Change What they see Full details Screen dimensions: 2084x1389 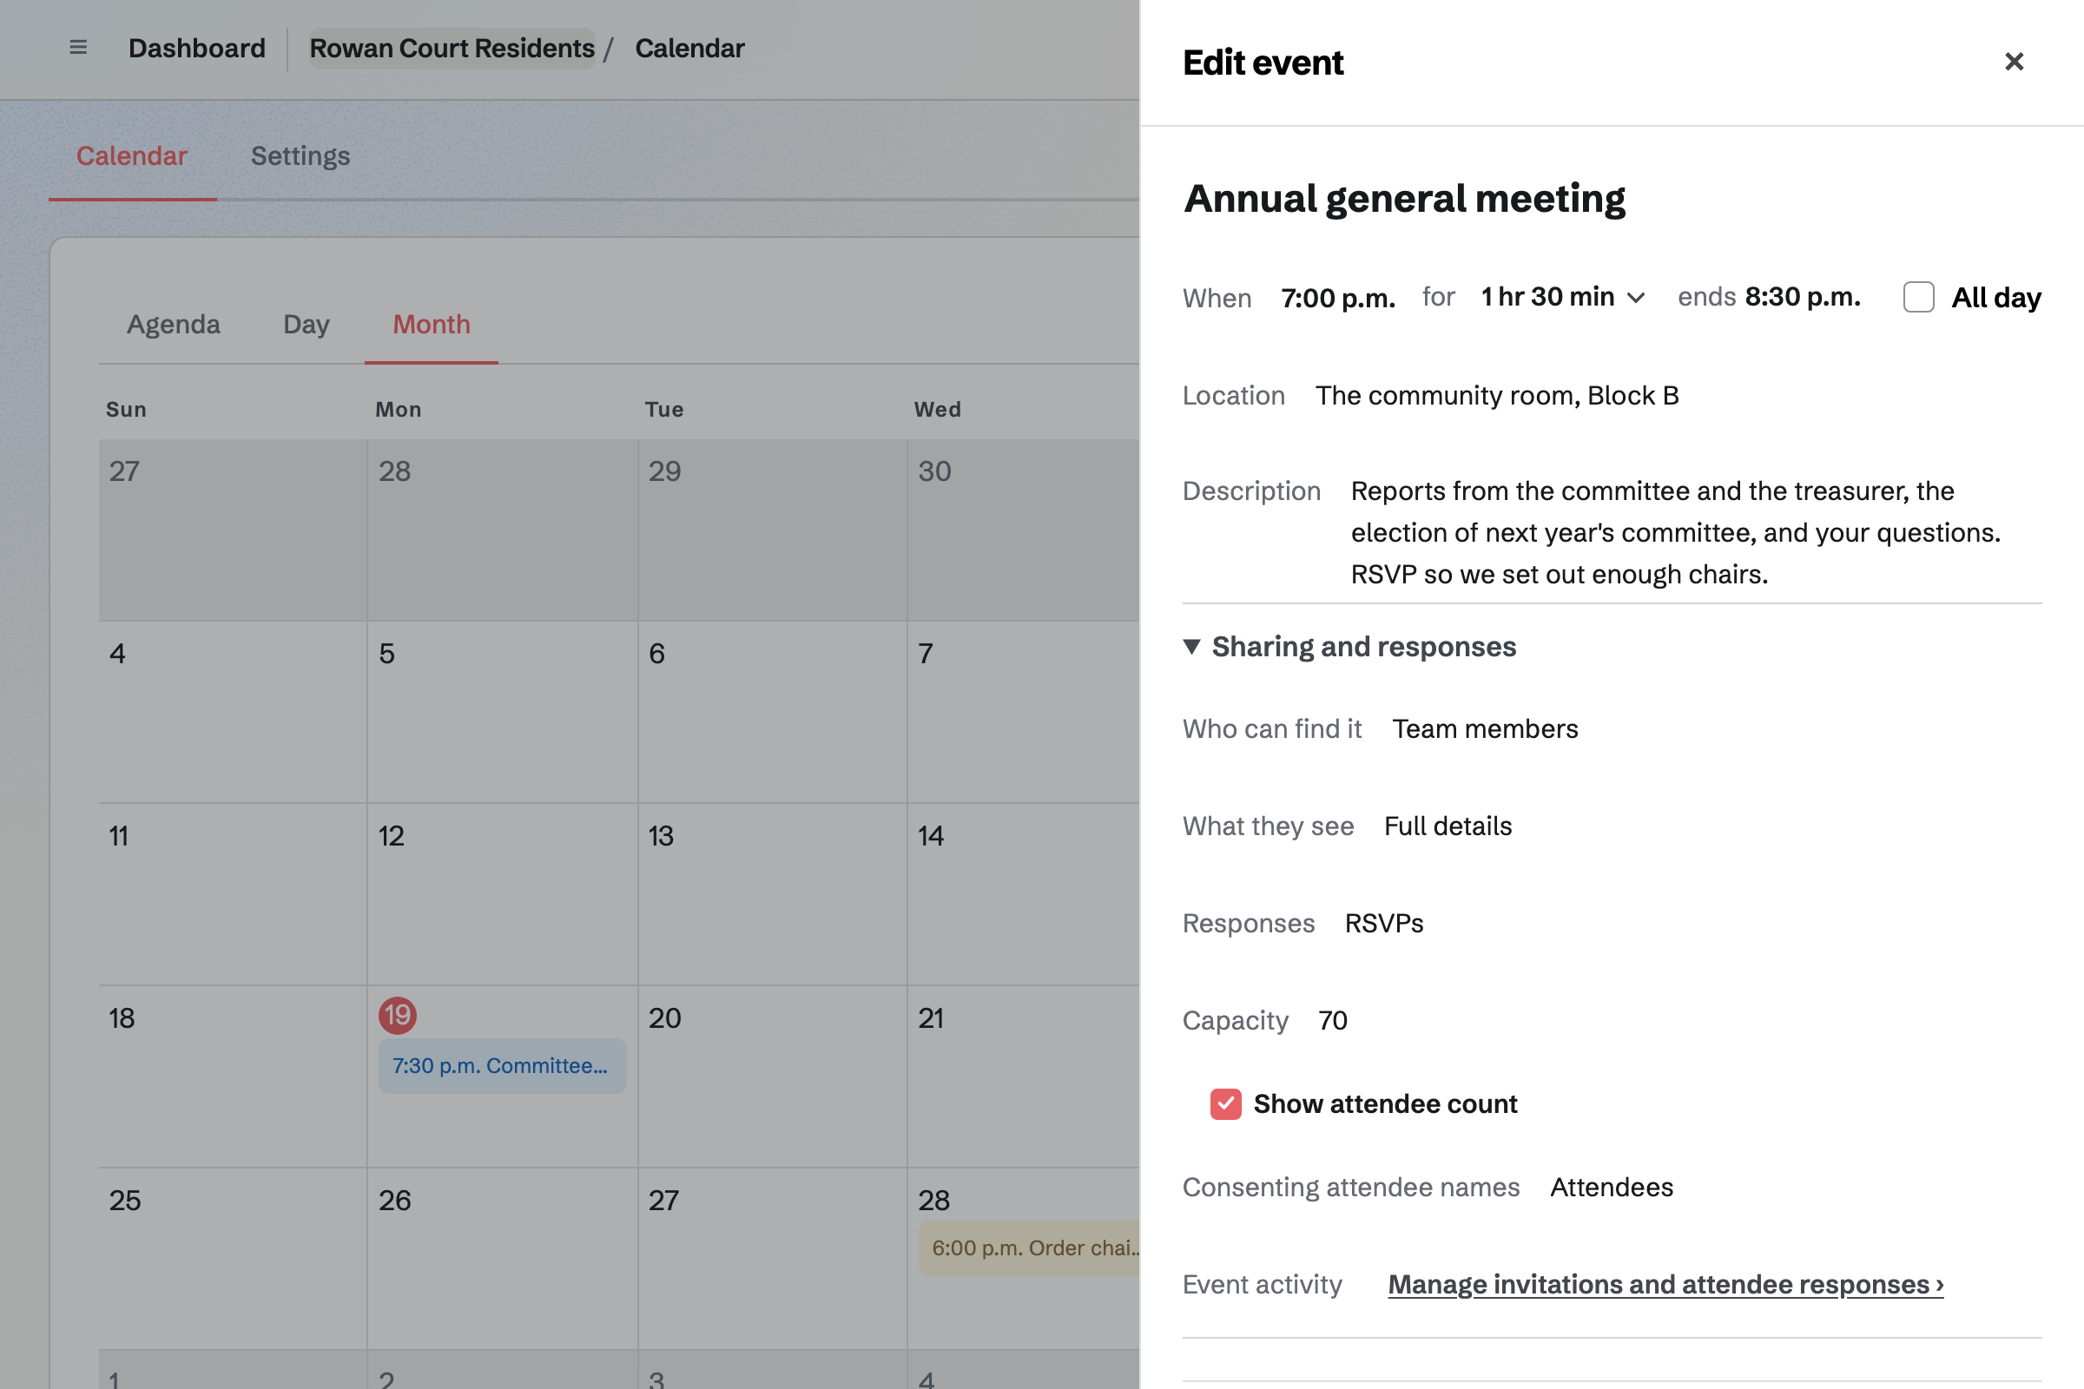[x=1448, y=826]
